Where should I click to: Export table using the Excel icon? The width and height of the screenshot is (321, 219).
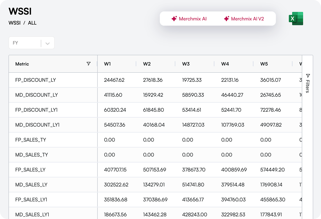(x=296, y=19)
